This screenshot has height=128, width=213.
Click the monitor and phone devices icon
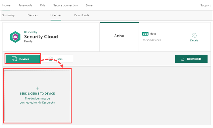(14, 59)
